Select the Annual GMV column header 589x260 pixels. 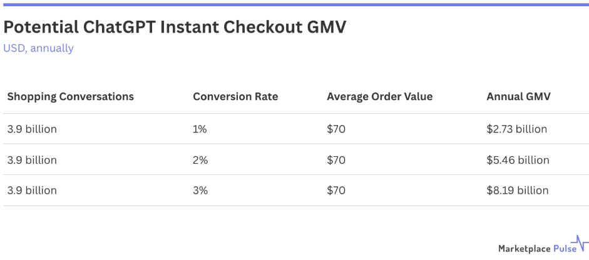tap(518, 97)
